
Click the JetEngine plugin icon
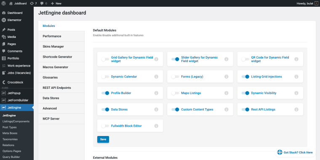pyautogui.click(x=4, y=107)
